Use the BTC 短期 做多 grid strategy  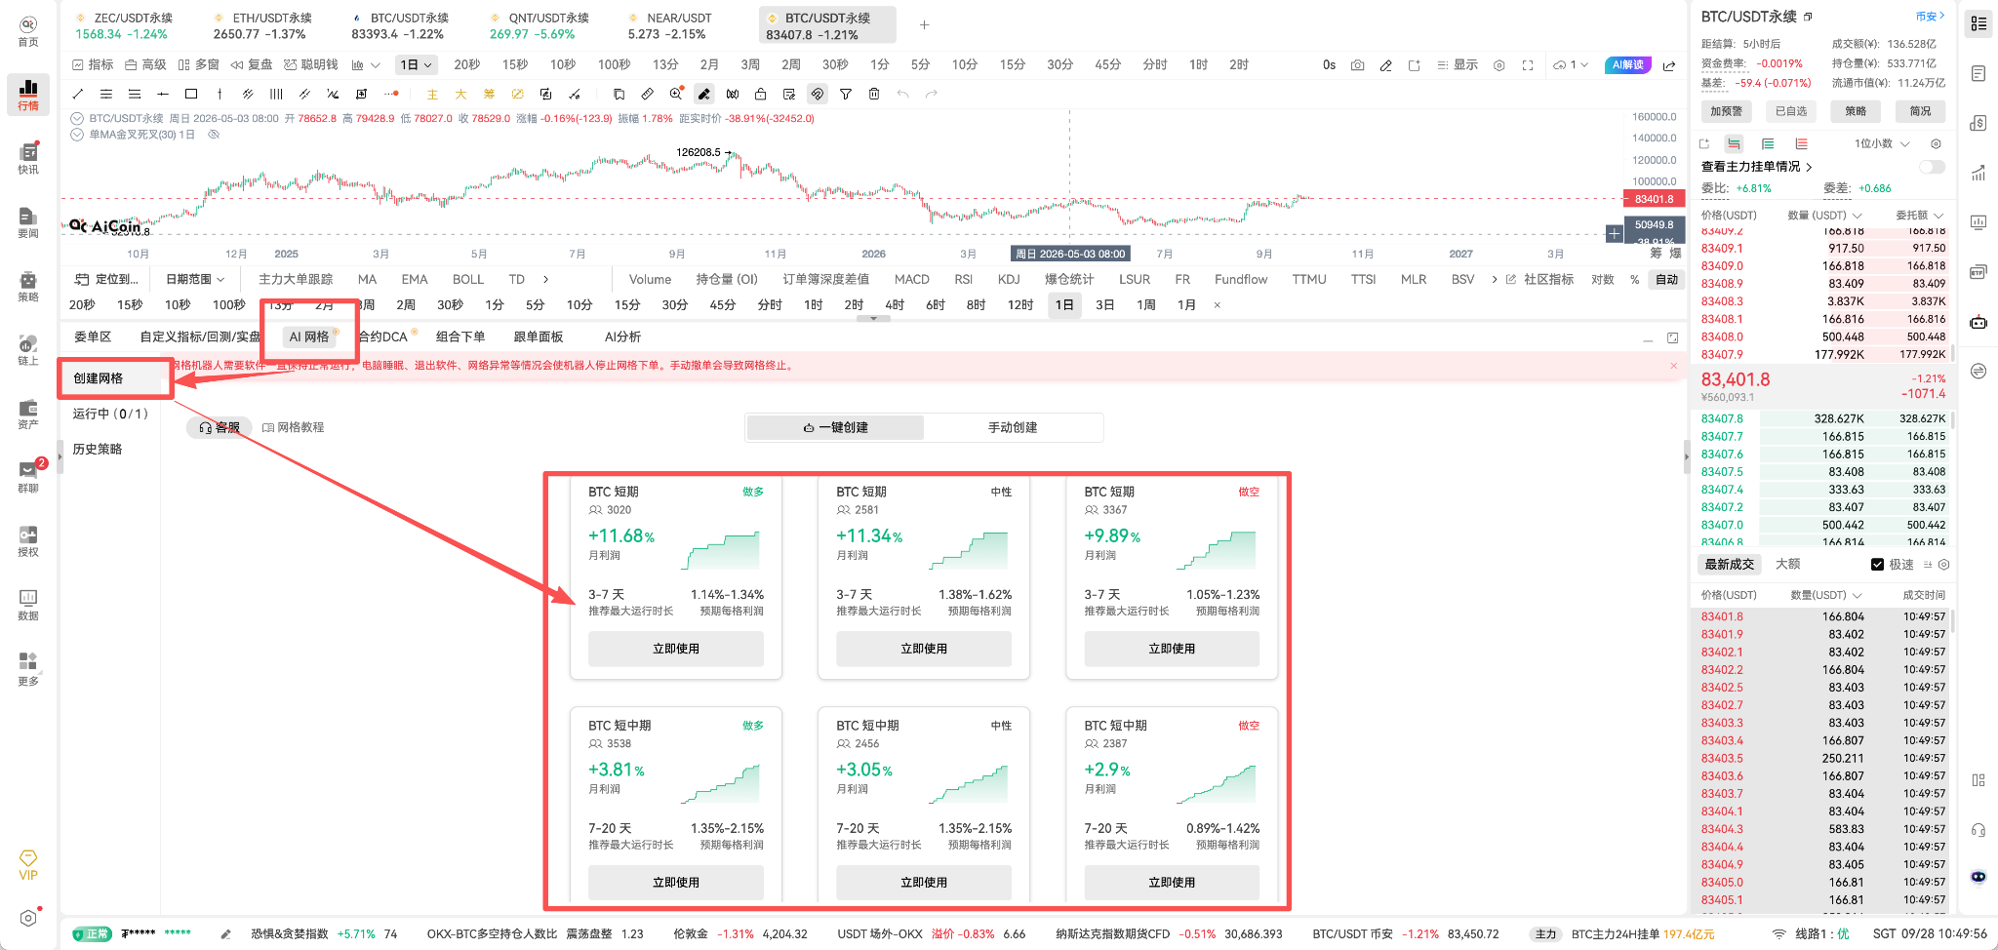click(676, 649)
